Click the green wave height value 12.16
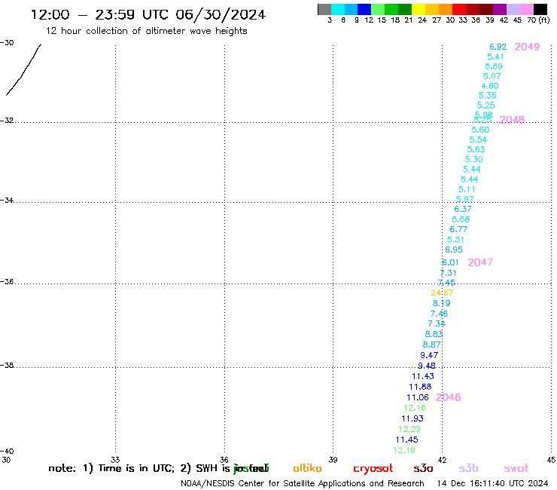Screen dimensions: 557x490 point(415,408)
